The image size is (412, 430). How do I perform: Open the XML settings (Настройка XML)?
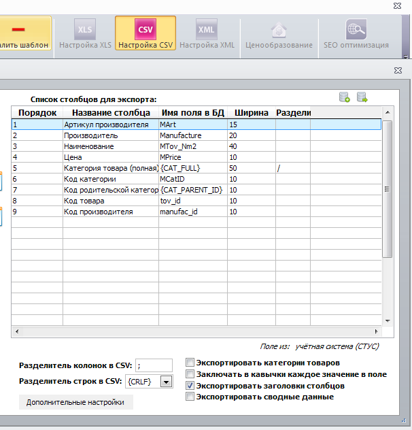(207, 34)
